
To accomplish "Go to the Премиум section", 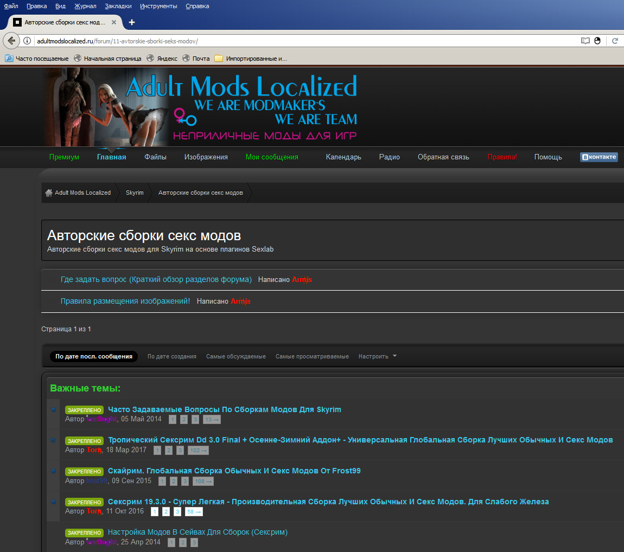I will pyautogui.click(x=64, y=157).
